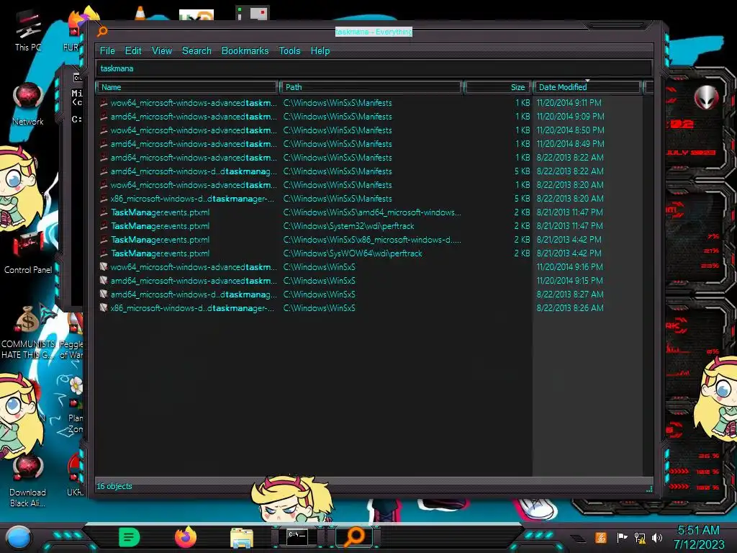Open COMMUNISTS HATE THIS G... desktop icon
The height and width of the screenshot is (553, 737).
pyautogui.click(x=28, y=333)
